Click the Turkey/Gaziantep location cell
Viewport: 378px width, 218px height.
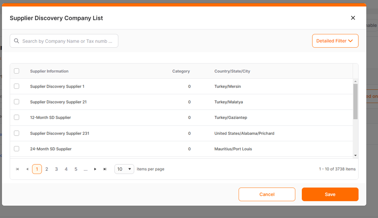point(231,118)
